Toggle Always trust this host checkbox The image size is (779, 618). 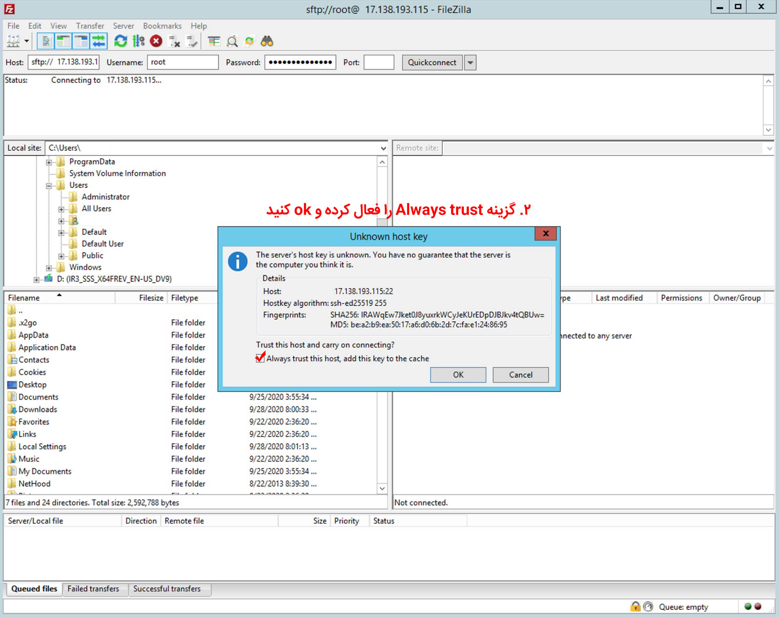(x=260, y=358)
